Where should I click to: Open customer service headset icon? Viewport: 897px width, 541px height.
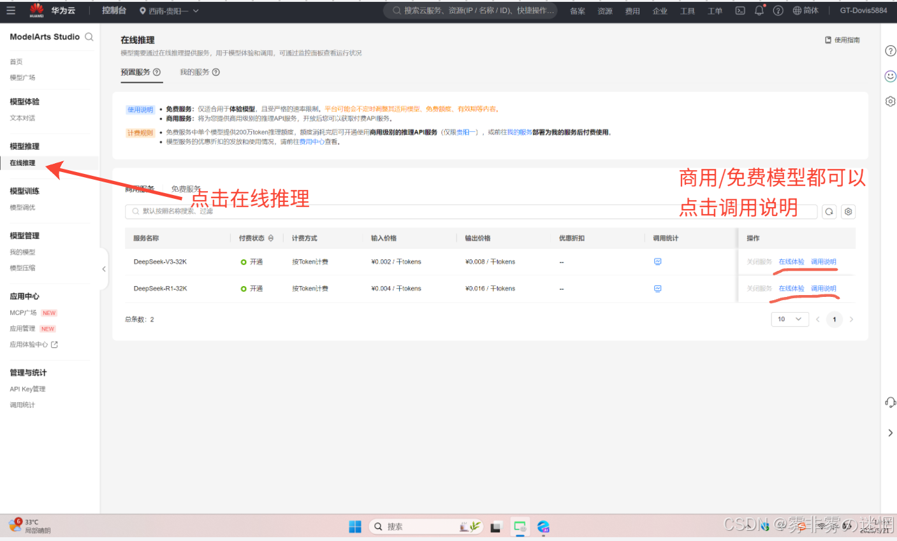coord(891,402)
